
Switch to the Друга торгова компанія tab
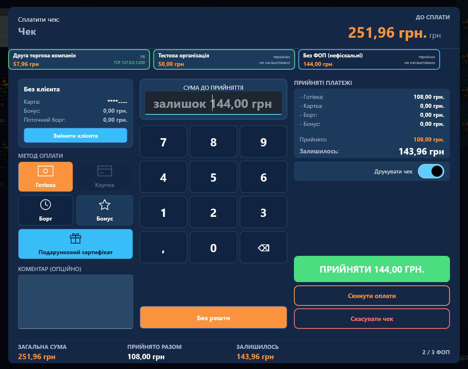[x=79, y=59]
